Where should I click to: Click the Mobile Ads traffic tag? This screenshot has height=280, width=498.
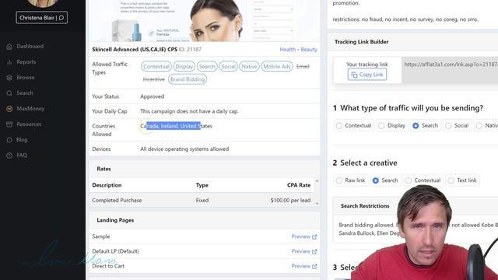tap(277, 66)
